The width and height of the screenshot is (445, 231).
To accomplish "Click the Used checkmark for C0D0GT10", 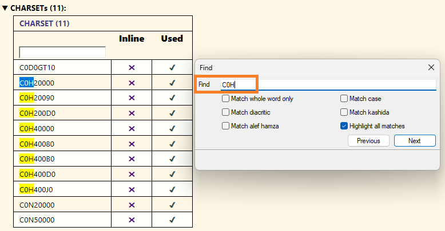I will tap(172, 67).
